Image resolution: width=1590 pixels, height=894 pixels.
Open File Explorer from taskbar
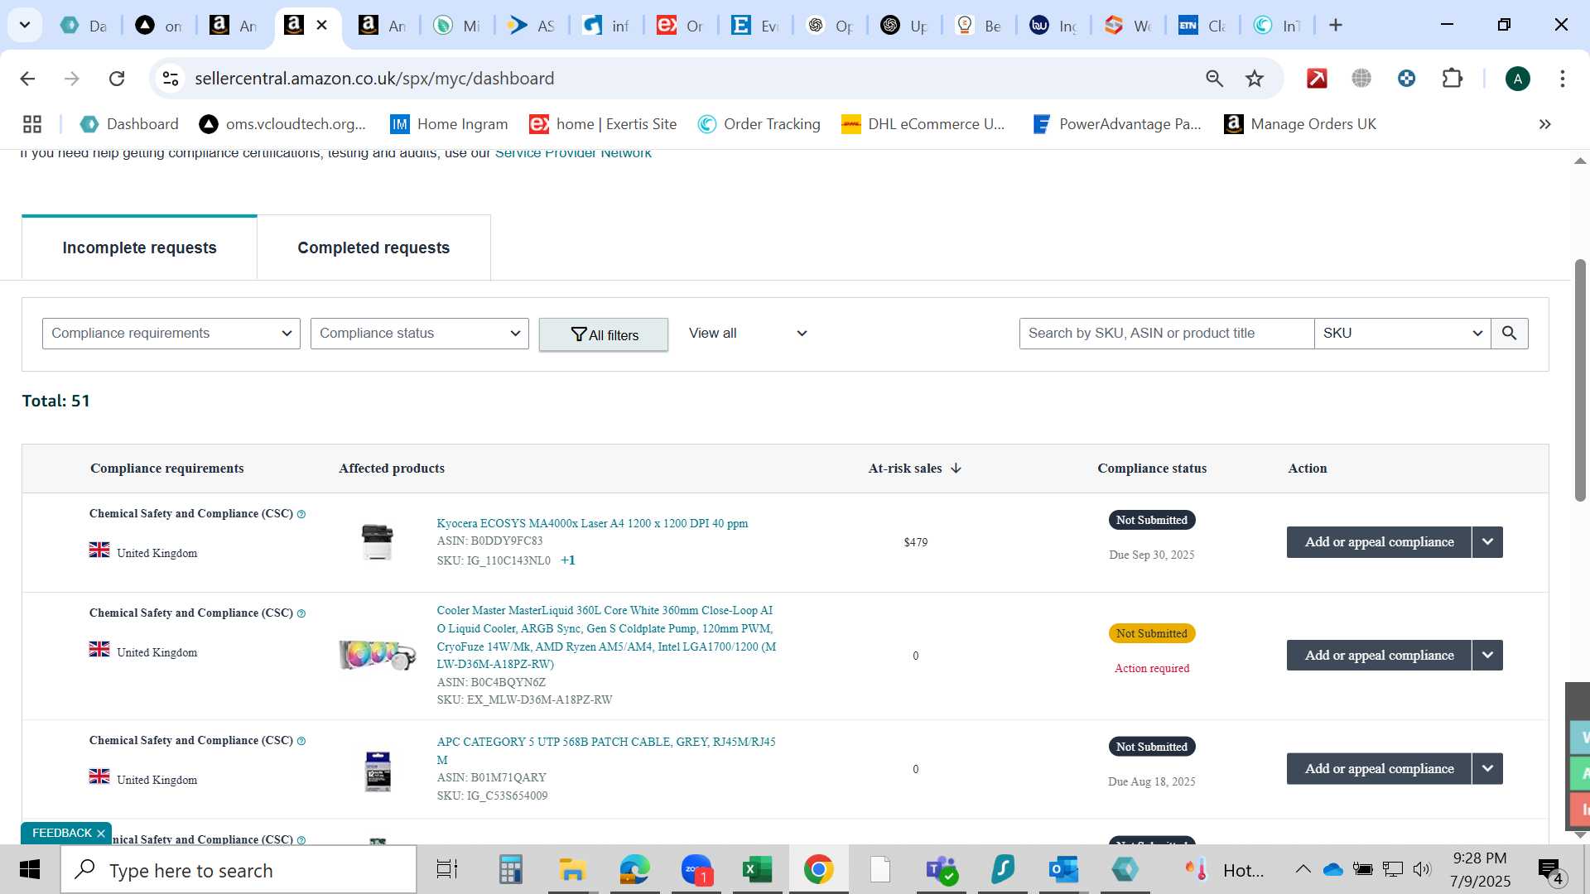tap(572, 870)
